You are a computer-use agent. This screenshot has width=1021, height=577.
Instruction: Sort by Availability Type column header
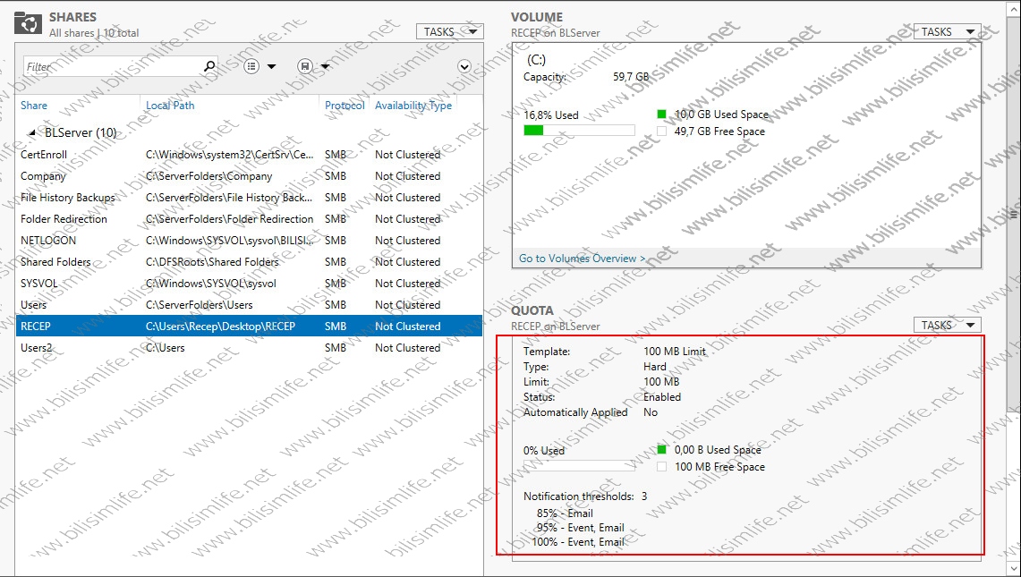pos(413,106)
